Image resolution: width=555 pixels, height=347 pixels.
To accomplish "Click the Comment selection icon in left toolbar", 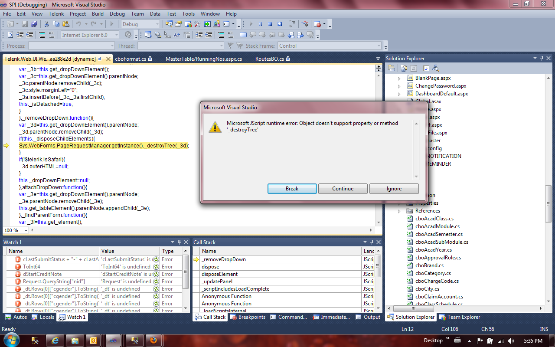I will [42, 35].
